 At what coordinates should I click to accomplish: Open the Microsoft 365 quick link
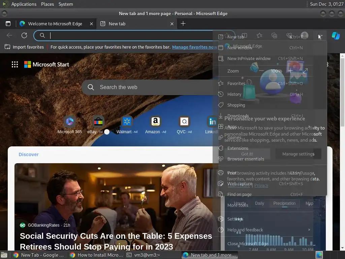tap(69, 125)
